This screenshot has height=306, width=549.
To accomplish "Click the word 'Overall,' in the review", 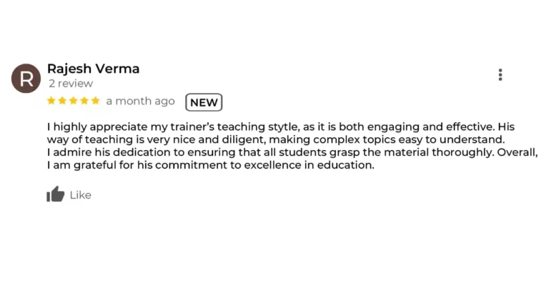I will [x=518, y=152].
